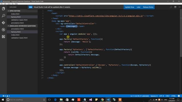Click the ENG input language indicator
182x102 pixels.
[166, 100]
